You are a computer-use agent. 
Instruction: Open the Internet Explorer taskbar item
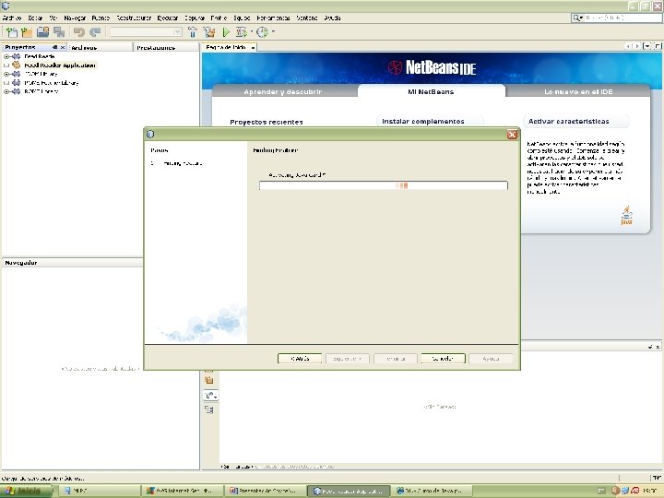coord(431,491)
